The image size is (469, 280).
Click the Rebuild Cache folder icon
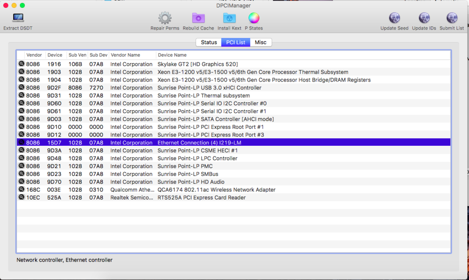pos(198,18)
